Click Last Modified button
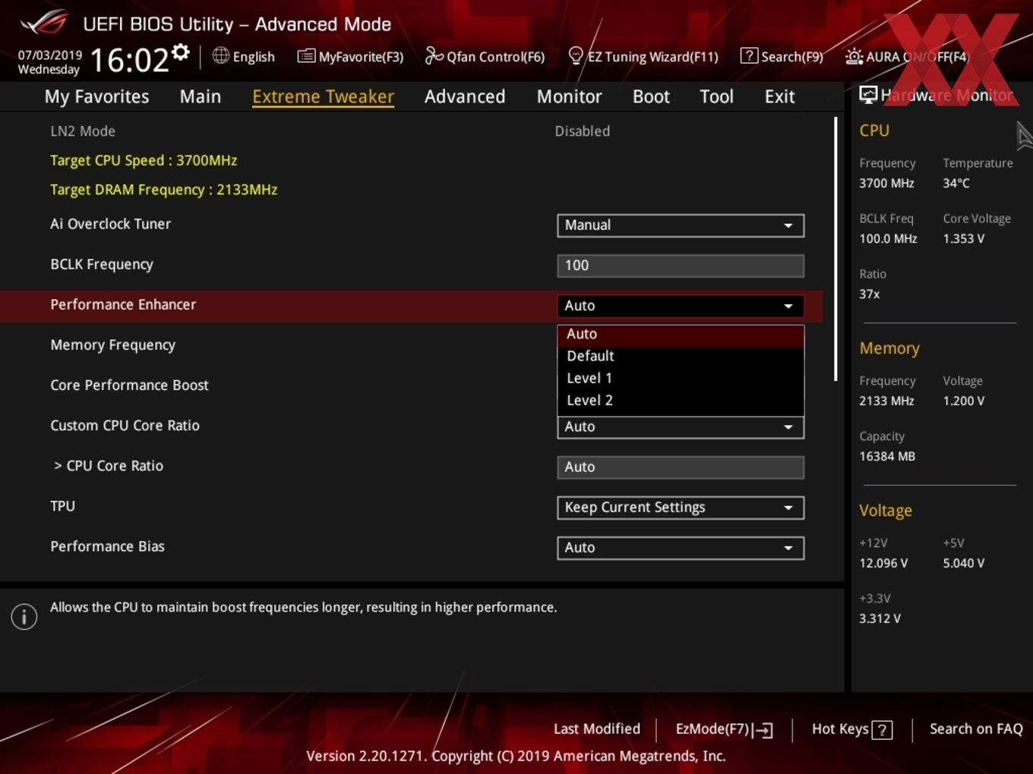The image size is (1033, 774). (x=597, y=729)
